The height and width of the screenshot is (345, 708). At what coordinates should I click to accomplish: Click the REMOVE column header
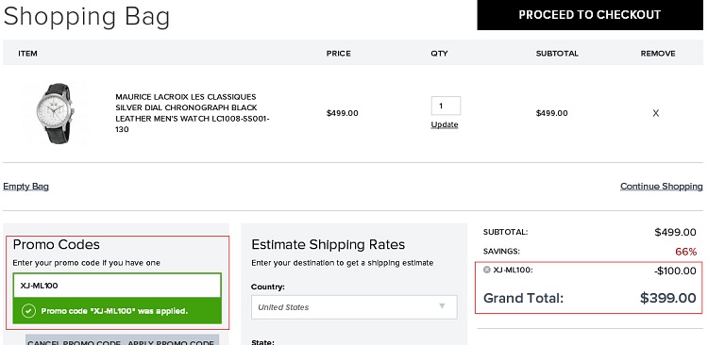coord(658,53)
